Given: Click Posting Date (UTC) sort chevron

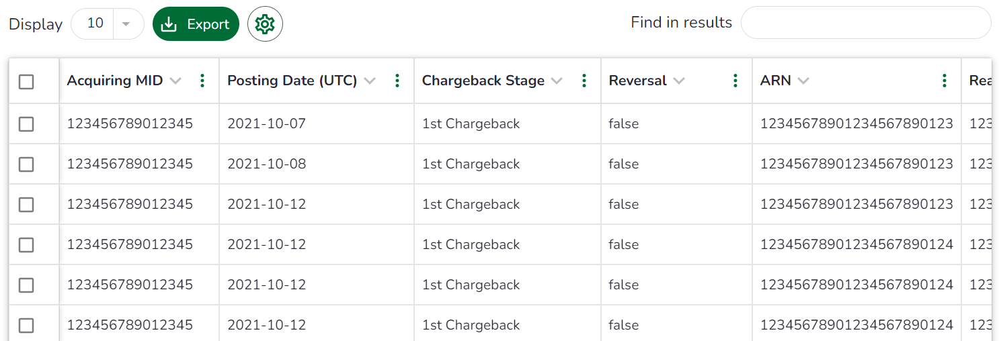Looking at the screenshot, I should [370, 81].
